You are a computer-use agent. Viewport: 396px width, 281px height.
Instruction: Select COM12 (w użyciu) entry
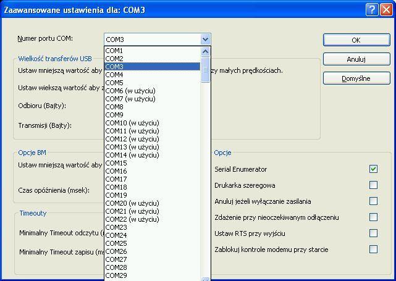(153, 139)
